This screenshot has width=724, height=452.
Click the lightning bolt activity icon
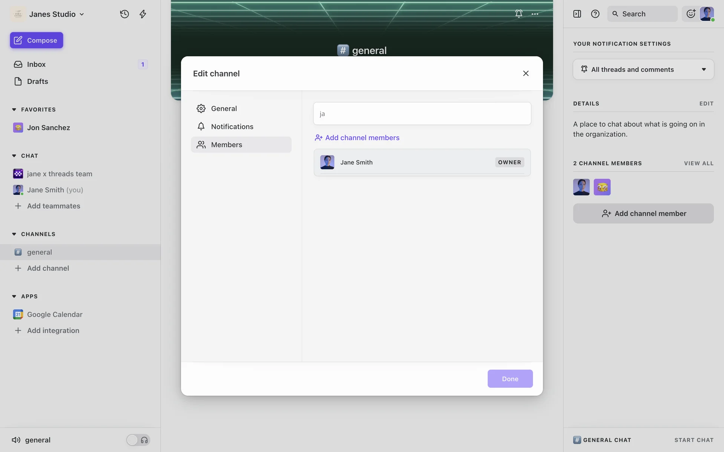(x=143, y=14)
